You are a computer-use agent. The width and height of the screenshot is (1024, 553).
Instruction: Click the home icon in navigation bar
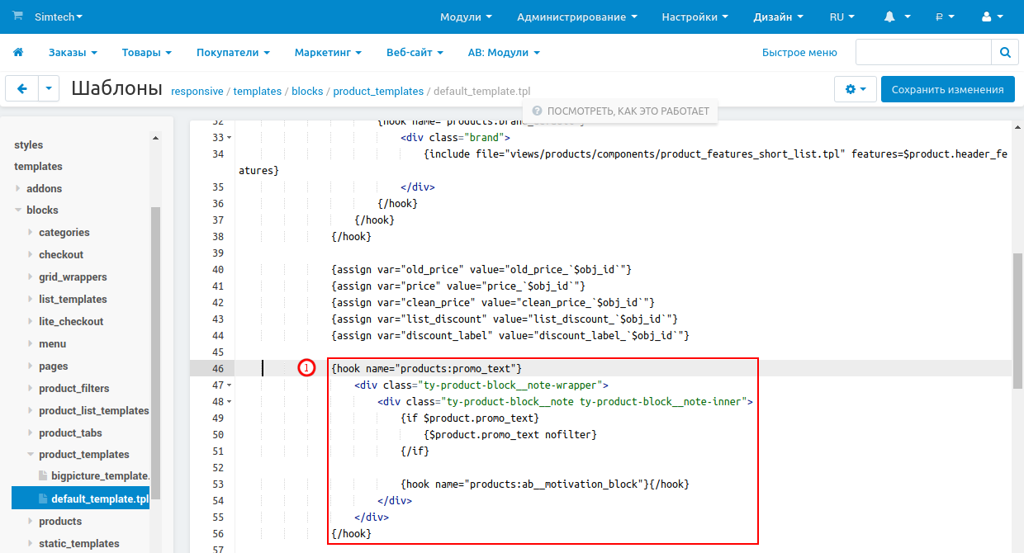pyautogui.click(x=18, y=52)
